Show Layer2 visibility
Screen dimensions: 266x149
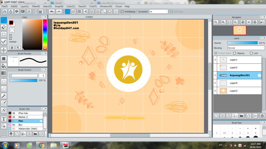pos(215,68)
